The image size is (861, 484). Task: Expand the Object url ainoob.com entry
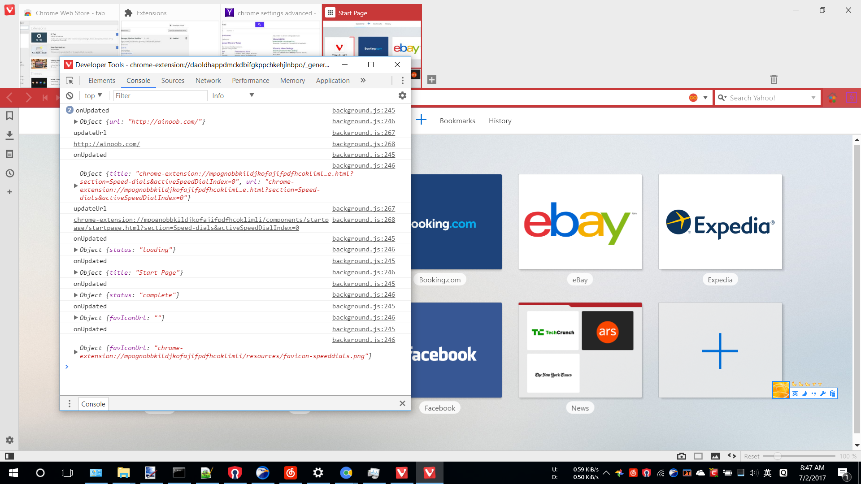point(76,121)
